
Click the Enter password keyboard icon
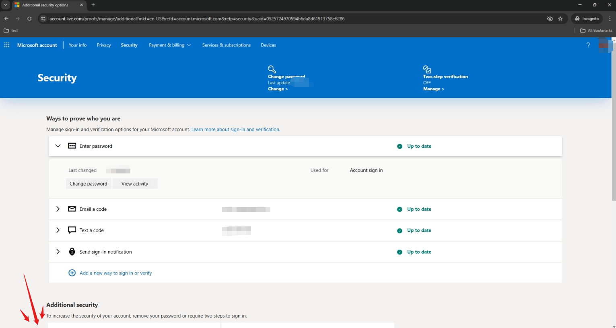[72, 146]
